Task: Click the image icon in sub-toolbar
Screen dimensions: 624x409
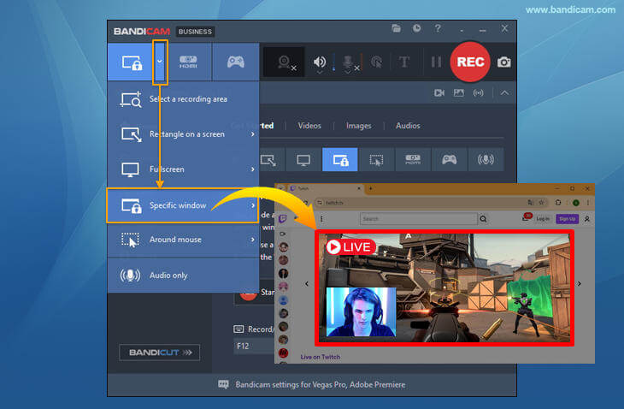Action: pos(459,93)
